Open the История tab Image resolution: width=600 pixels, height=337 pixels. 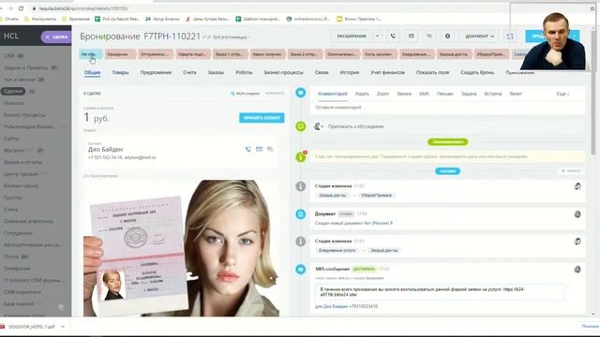tap(350, 72)
